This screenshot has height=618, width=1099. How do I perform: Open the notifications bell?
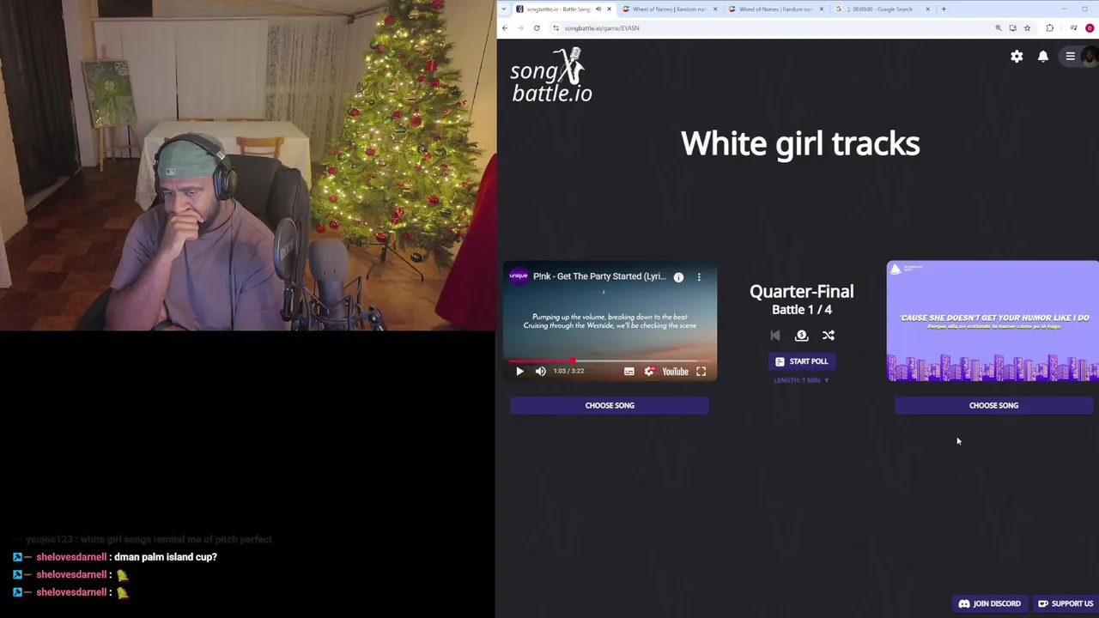(1043, 57)
